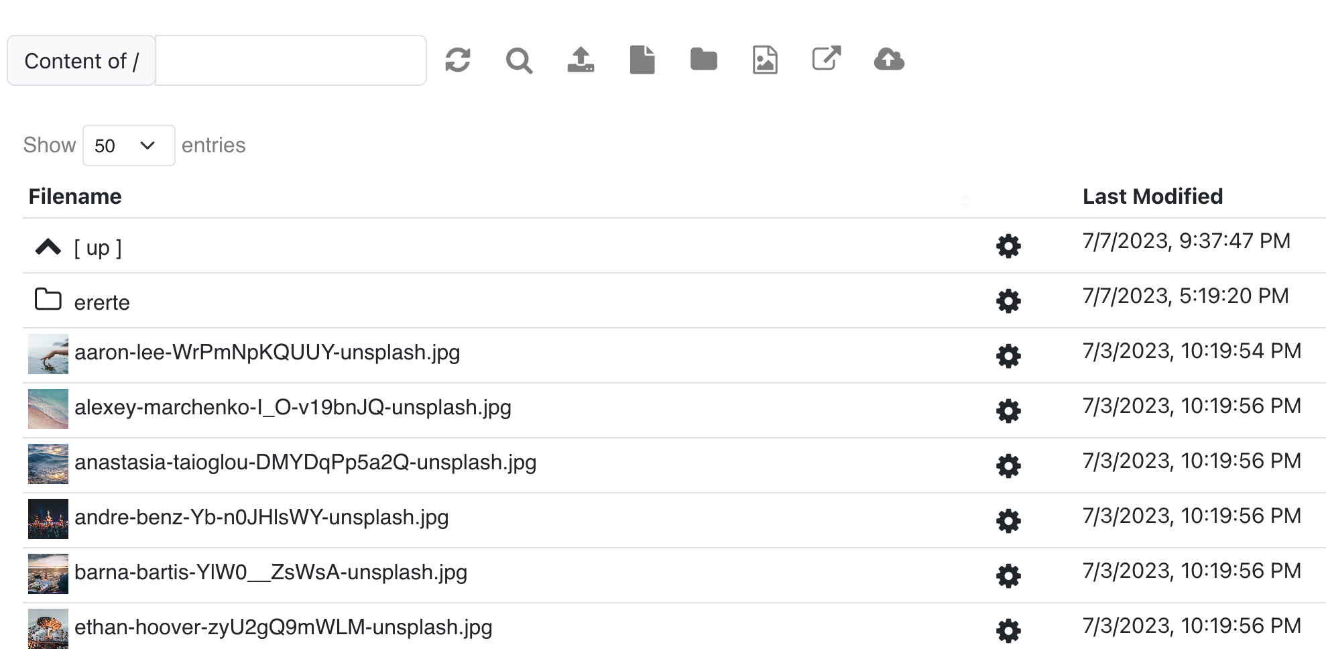Screen dimensions: 1326x653
Task: Open gear menu for andre-benz image
Action: coord(1008,521)
